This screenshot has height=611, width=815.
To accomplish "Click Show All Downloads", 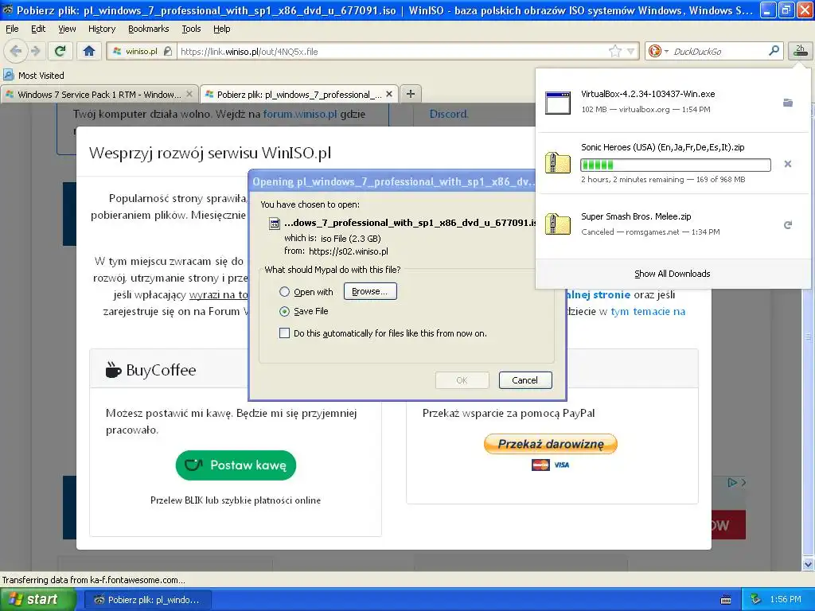I will coord(672,274).
